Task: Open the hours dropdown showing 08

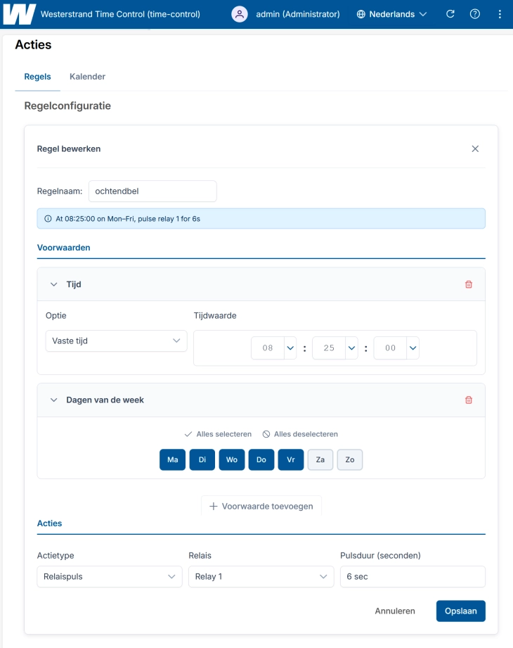Action: (x=290, y=348)
